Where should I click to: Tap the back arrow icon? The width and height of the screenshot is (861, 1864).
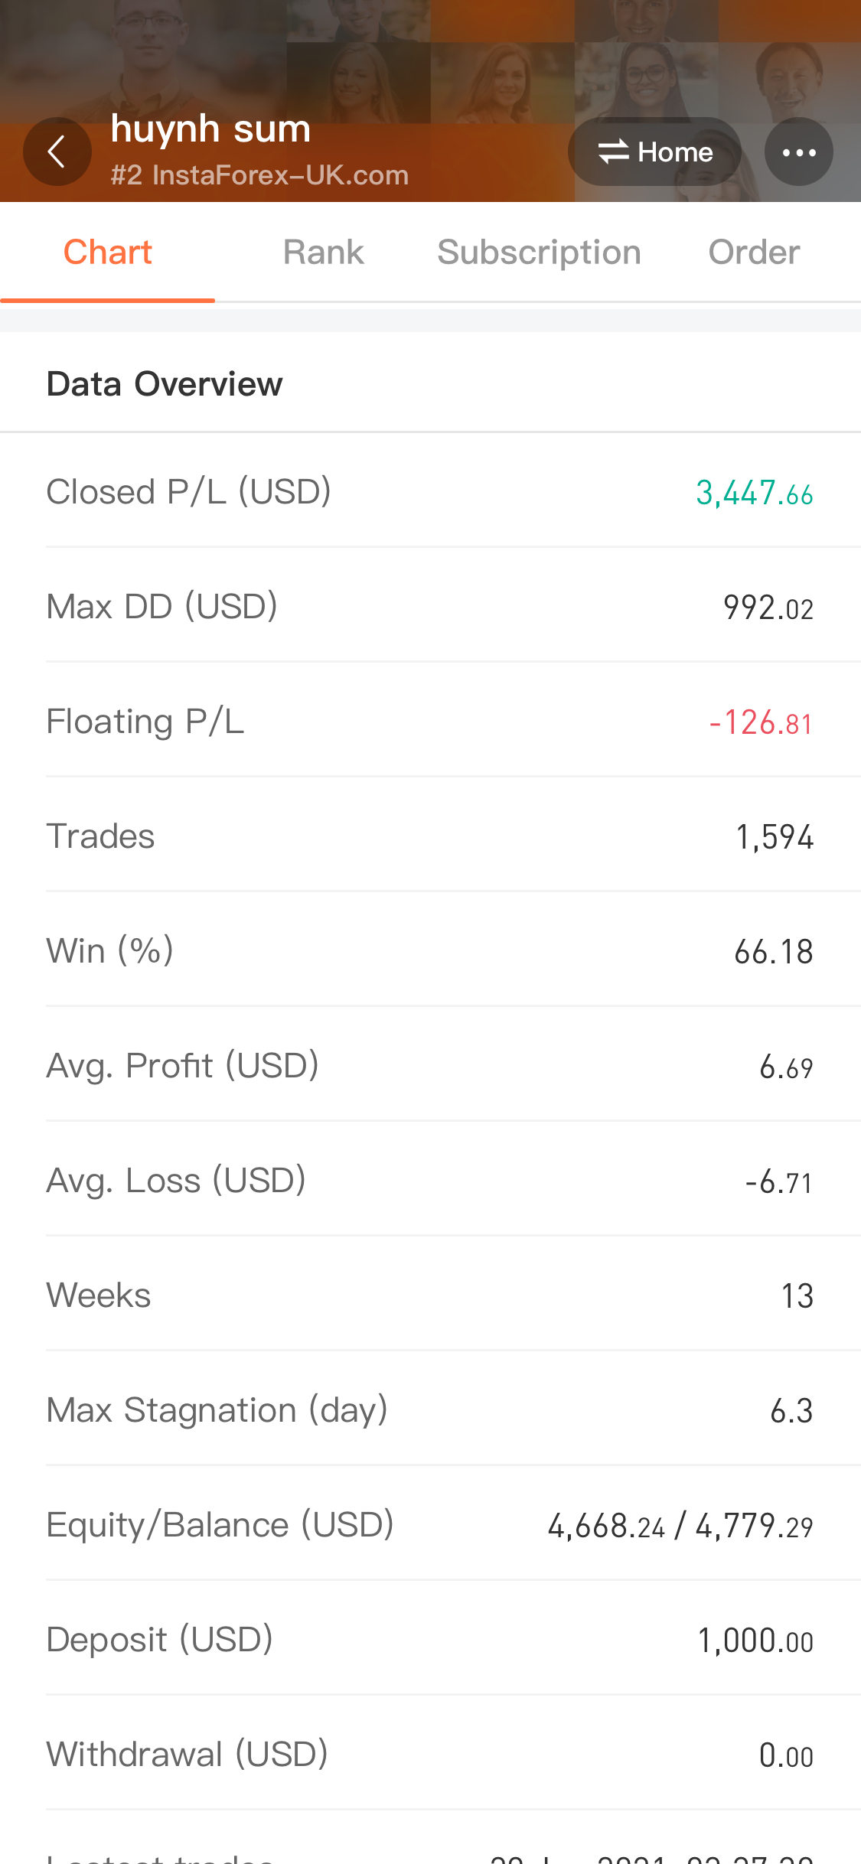click(x=57, y=152)
